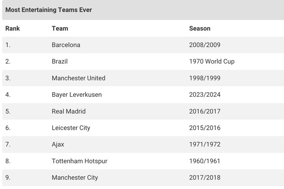Select Real Madrid in the table
Viewport: 284px width, 189px height.
[x=69, y=111]
